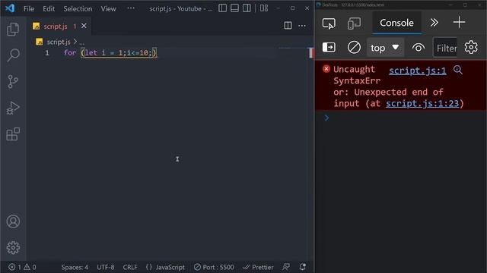Click the VS Code logo icon
The image size is (487, 273).
(10, 8)
